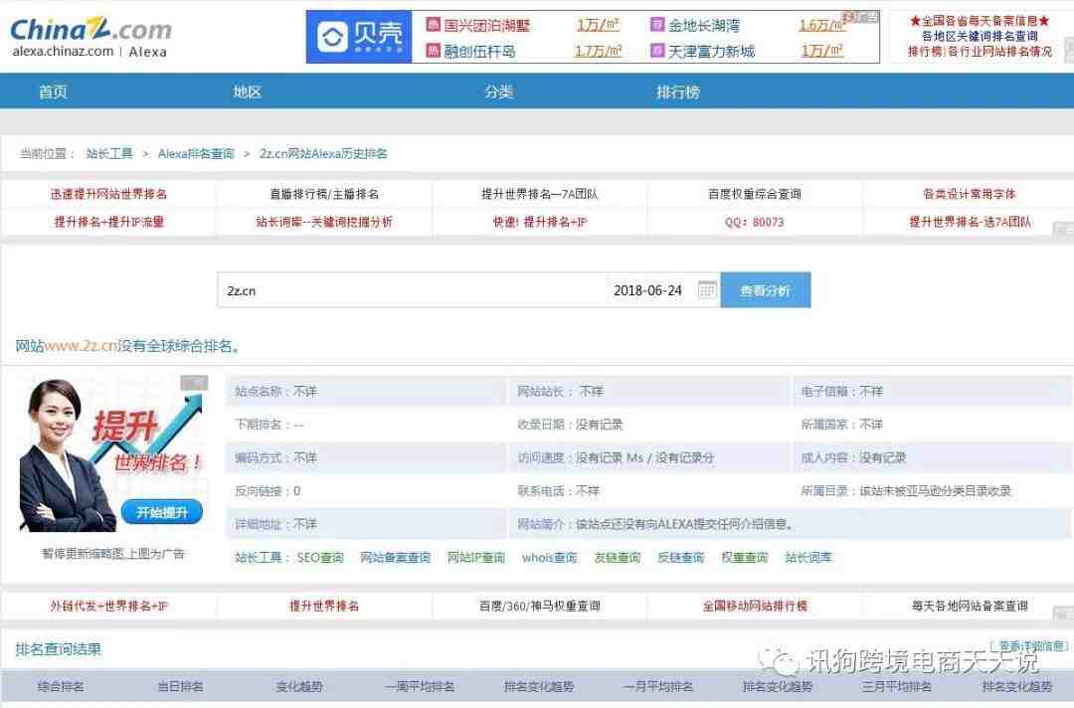Open 提升世界排名 link in lower ad row

(324, 606)
